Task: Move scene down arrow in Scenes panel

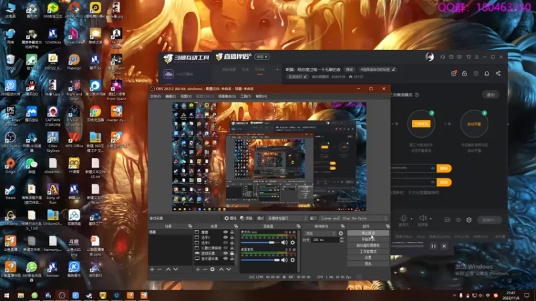Action: (x=176, y=270)
